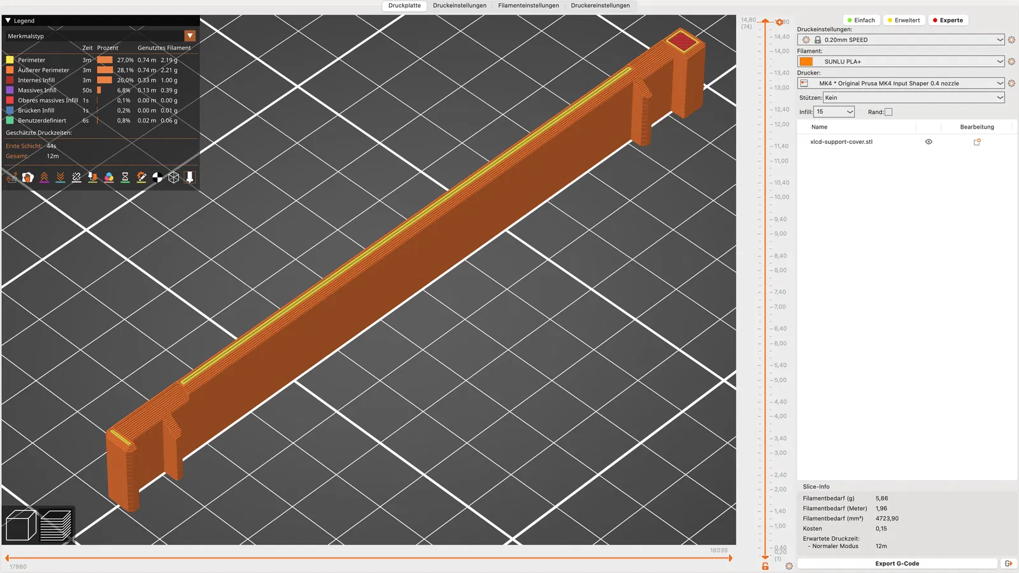Click Filamentbedarf (g) value 5,86
1019x573 pixels.
point(881,499)
